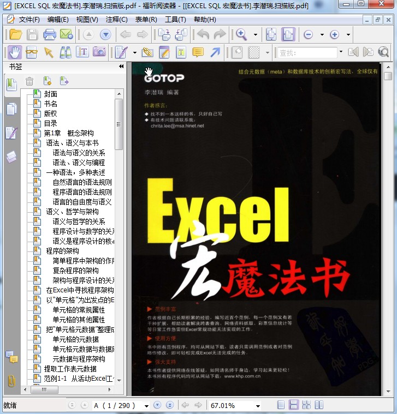397x414 pixels.
Task: Open the zoom tool dropdown arrow
Action: click(x=256, y=34)
